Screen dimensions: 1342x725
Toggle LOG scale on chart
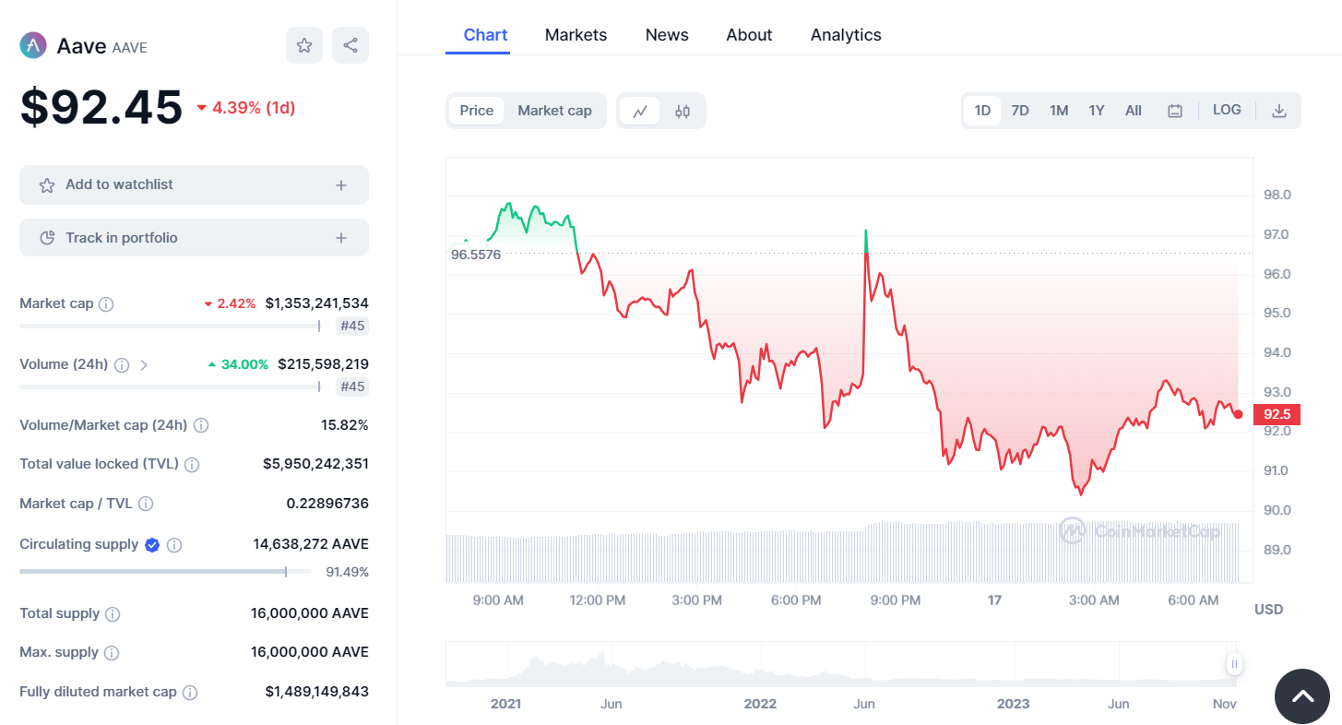pos(1227,110)
